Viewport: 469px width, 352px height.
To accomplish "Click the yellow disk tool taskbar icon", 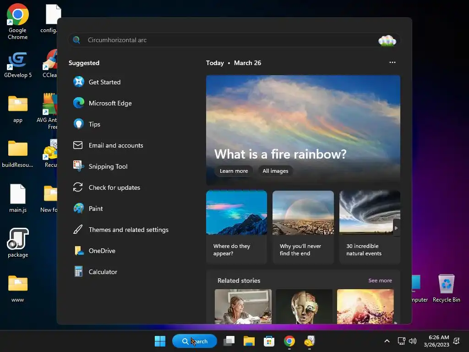I will pyautogui.click(x=310, y=341).
